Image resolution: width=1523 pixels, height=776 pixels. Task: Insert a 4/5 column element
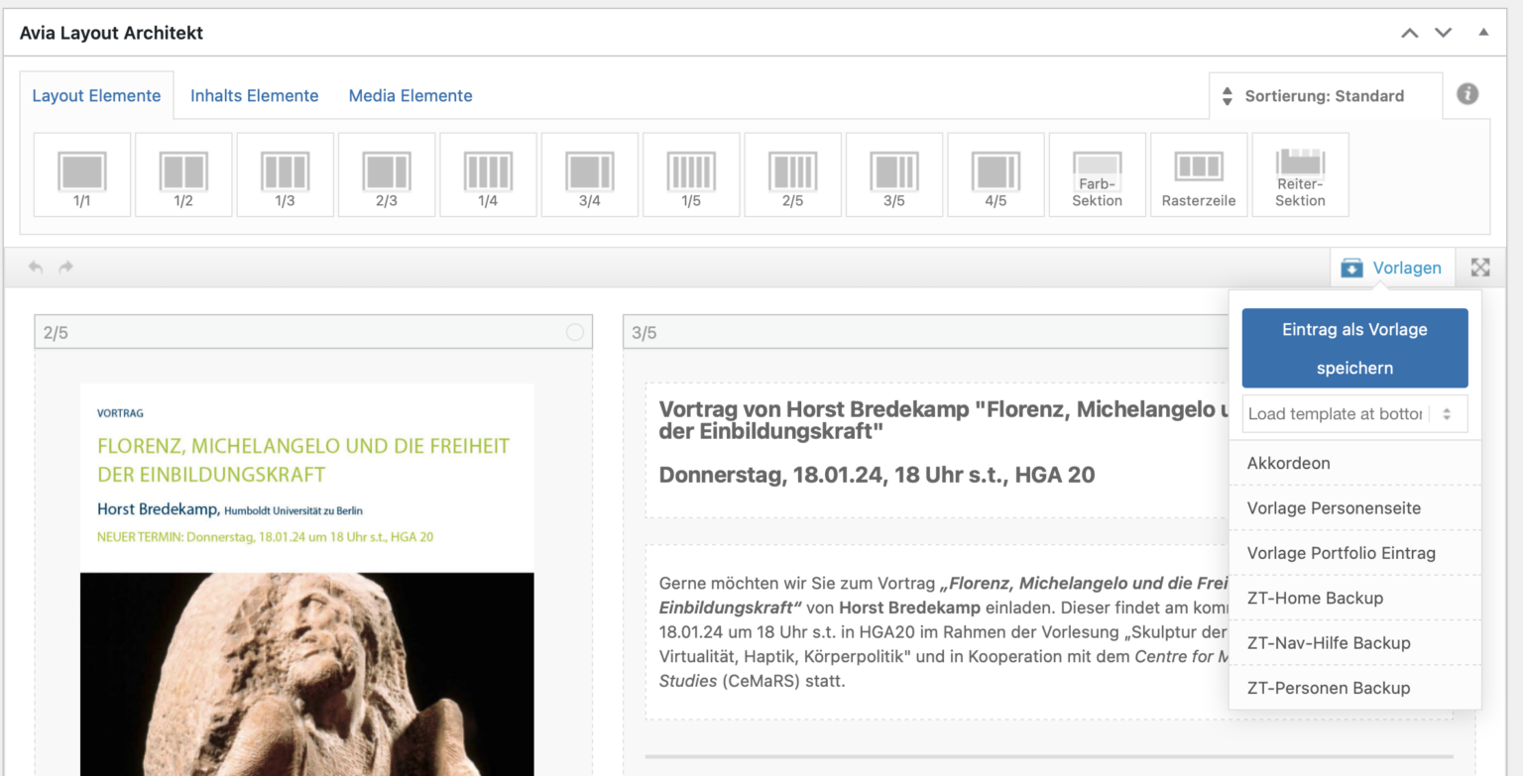996,174
